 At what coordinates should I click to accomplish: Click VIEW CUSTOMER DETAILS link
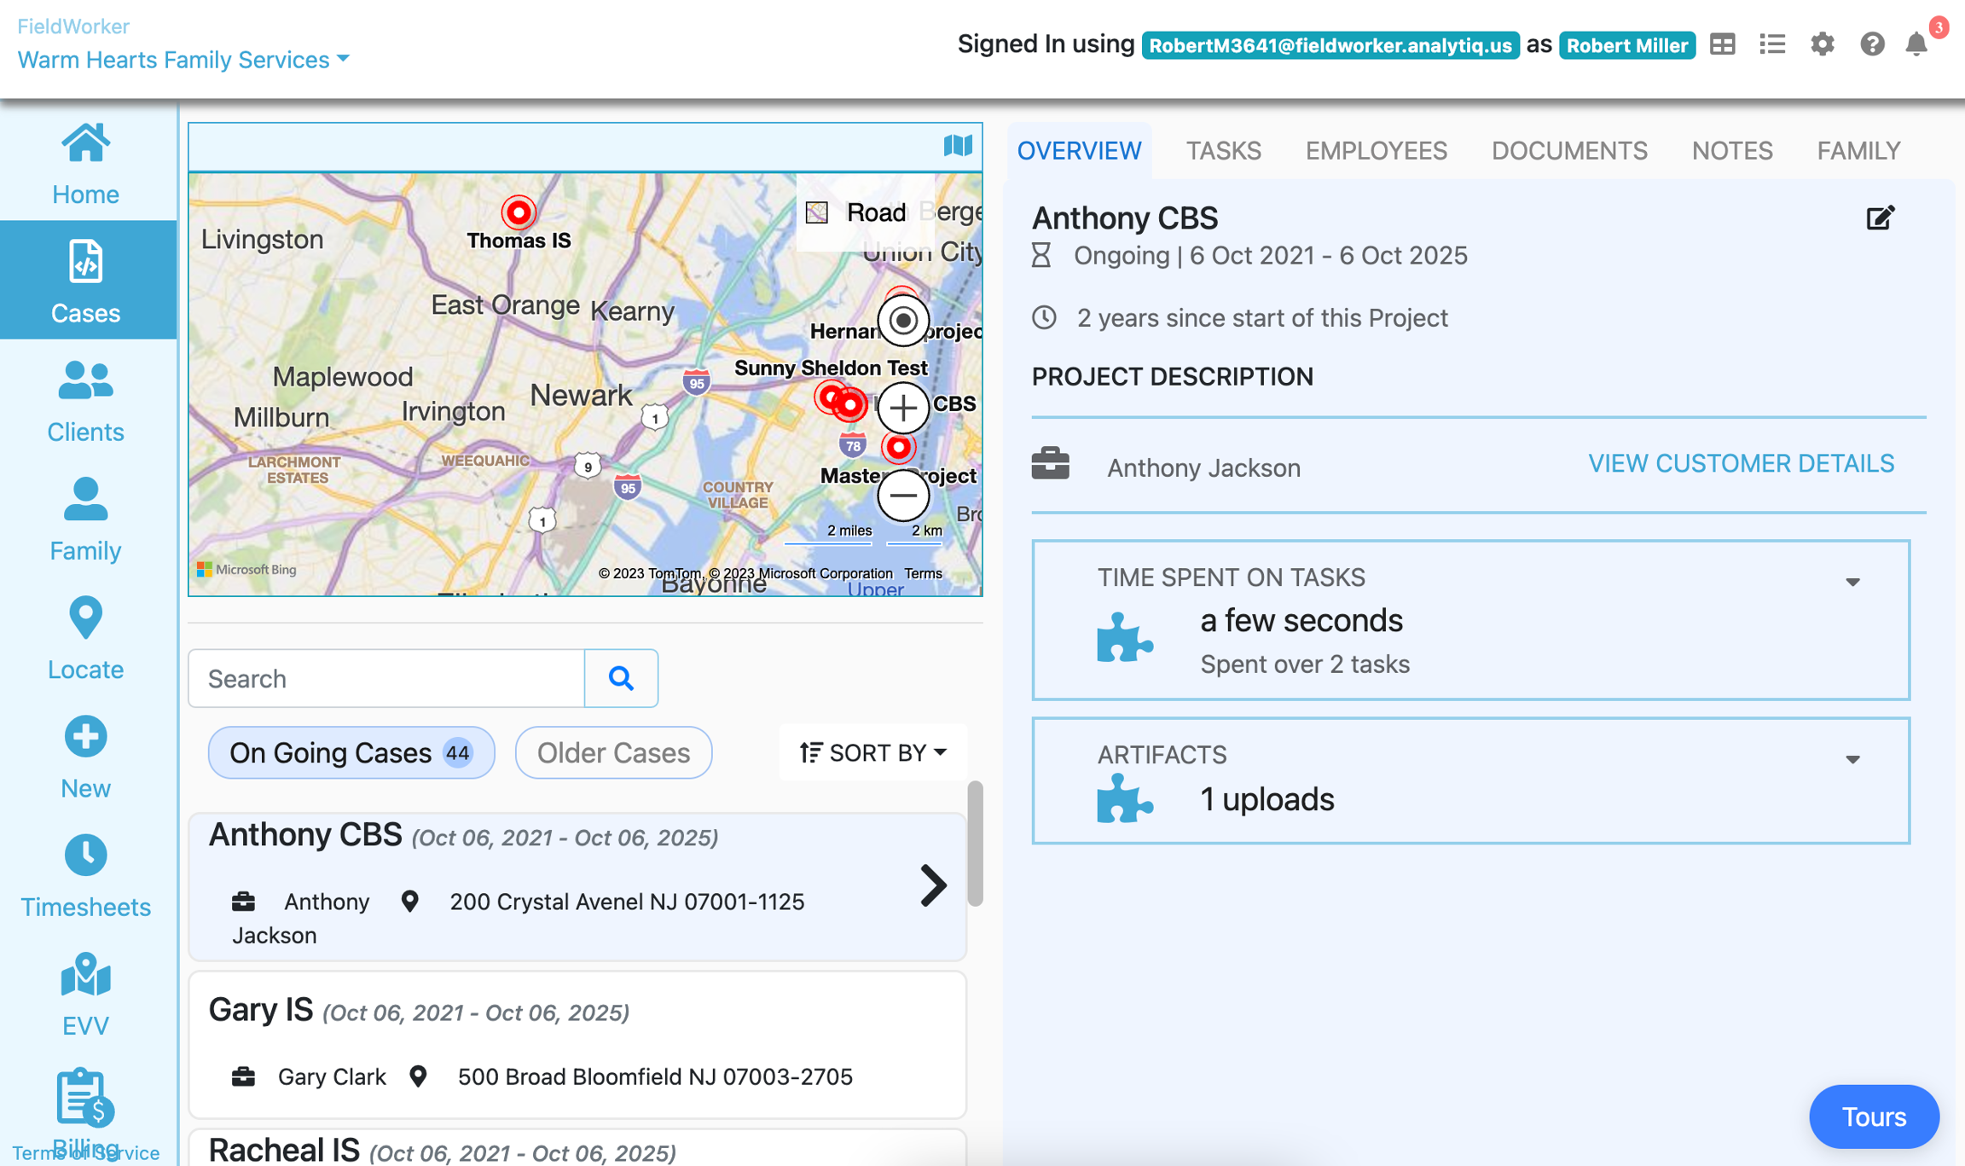(1741, 463)
